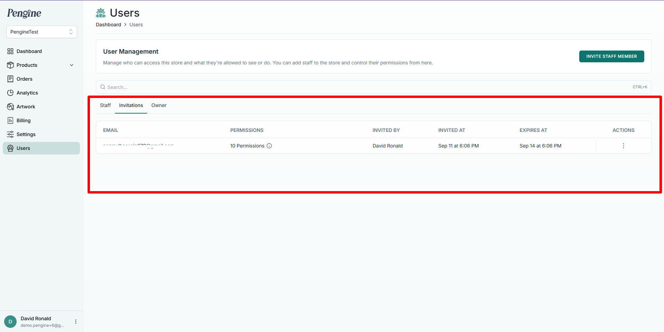664x332 pixels.
Task: Click the info icon beside 10 Permissions
Action: (269, 146)
